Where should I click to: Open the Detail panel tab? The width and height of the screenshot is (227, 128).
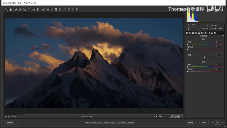[193, 33]
